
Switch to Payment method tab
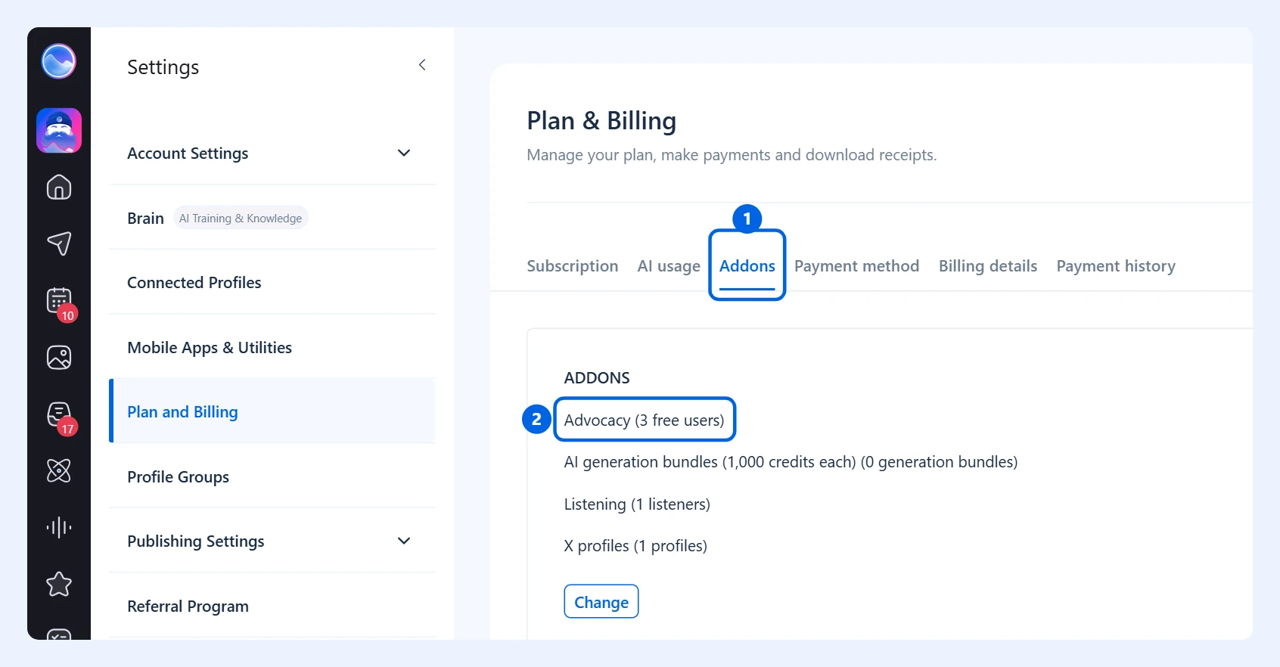pyautogui.click(x=856, y=266)
